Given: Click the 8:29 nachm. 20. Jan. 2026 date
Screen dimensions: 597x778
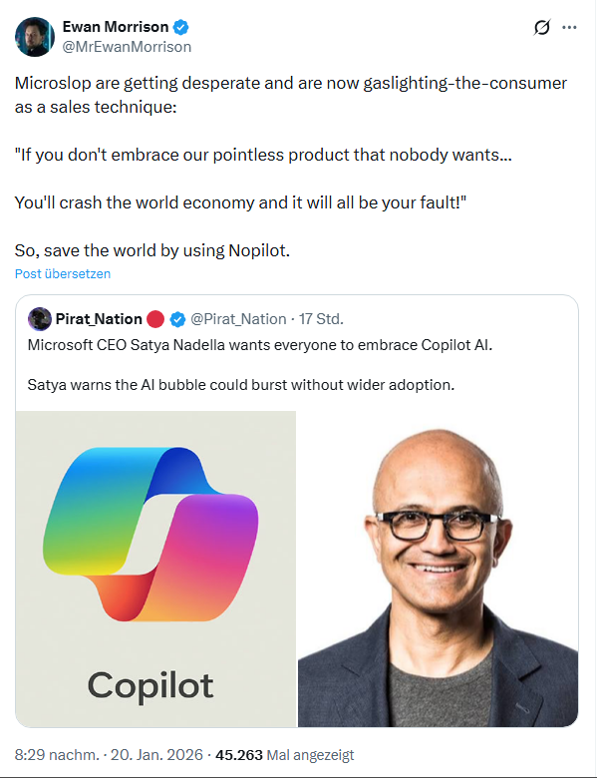Looking at the screenshot, I should point(109,755).
